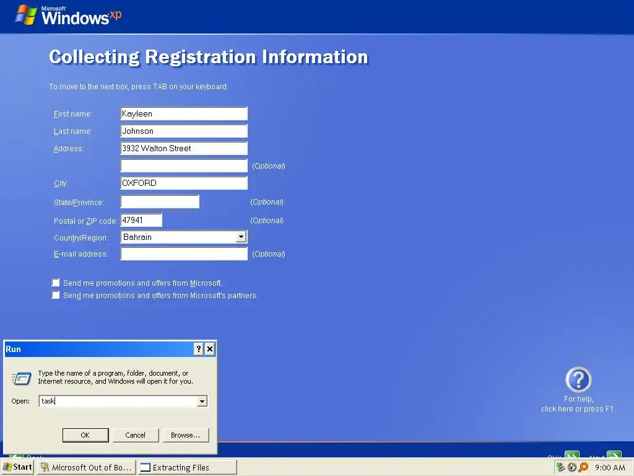Image resolution: width=634 pixels, height=476 pixels.
Task: Click Browse... in the Run dialog
Action: click(186, 435)
